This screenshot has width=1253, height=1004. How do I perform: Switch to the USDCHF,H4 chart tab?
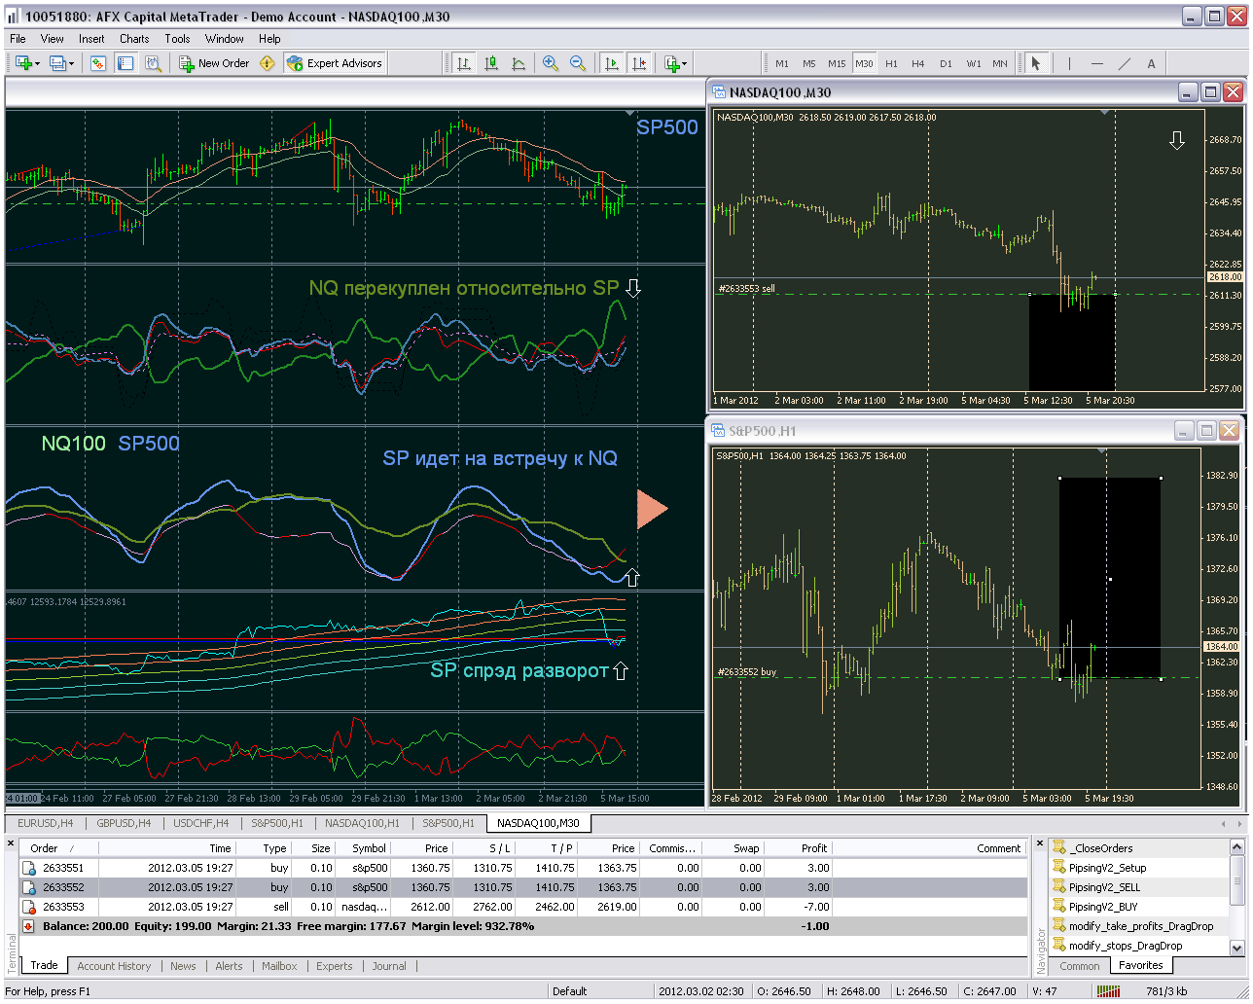click(200, 823)
